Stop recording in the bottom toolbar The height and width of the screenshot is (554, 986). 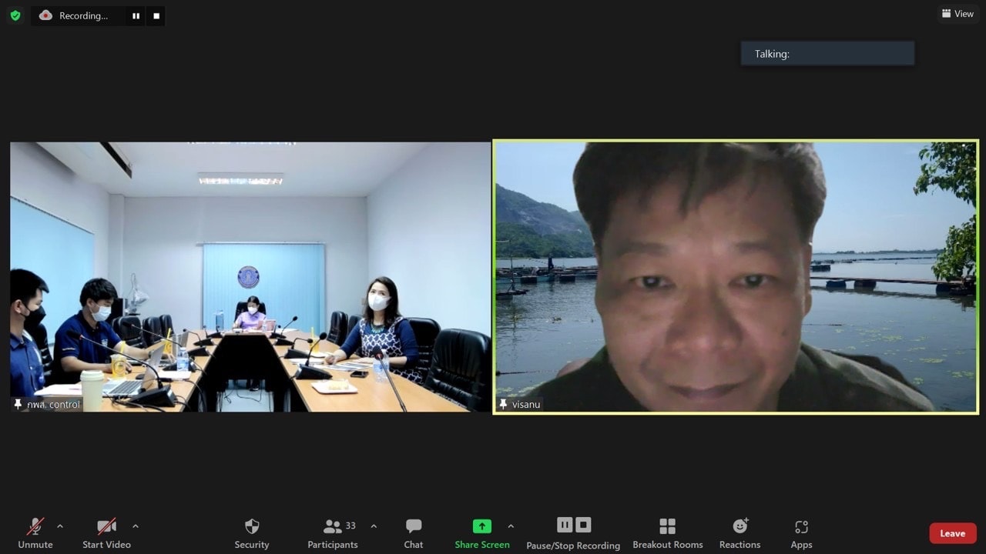(584, 525)
